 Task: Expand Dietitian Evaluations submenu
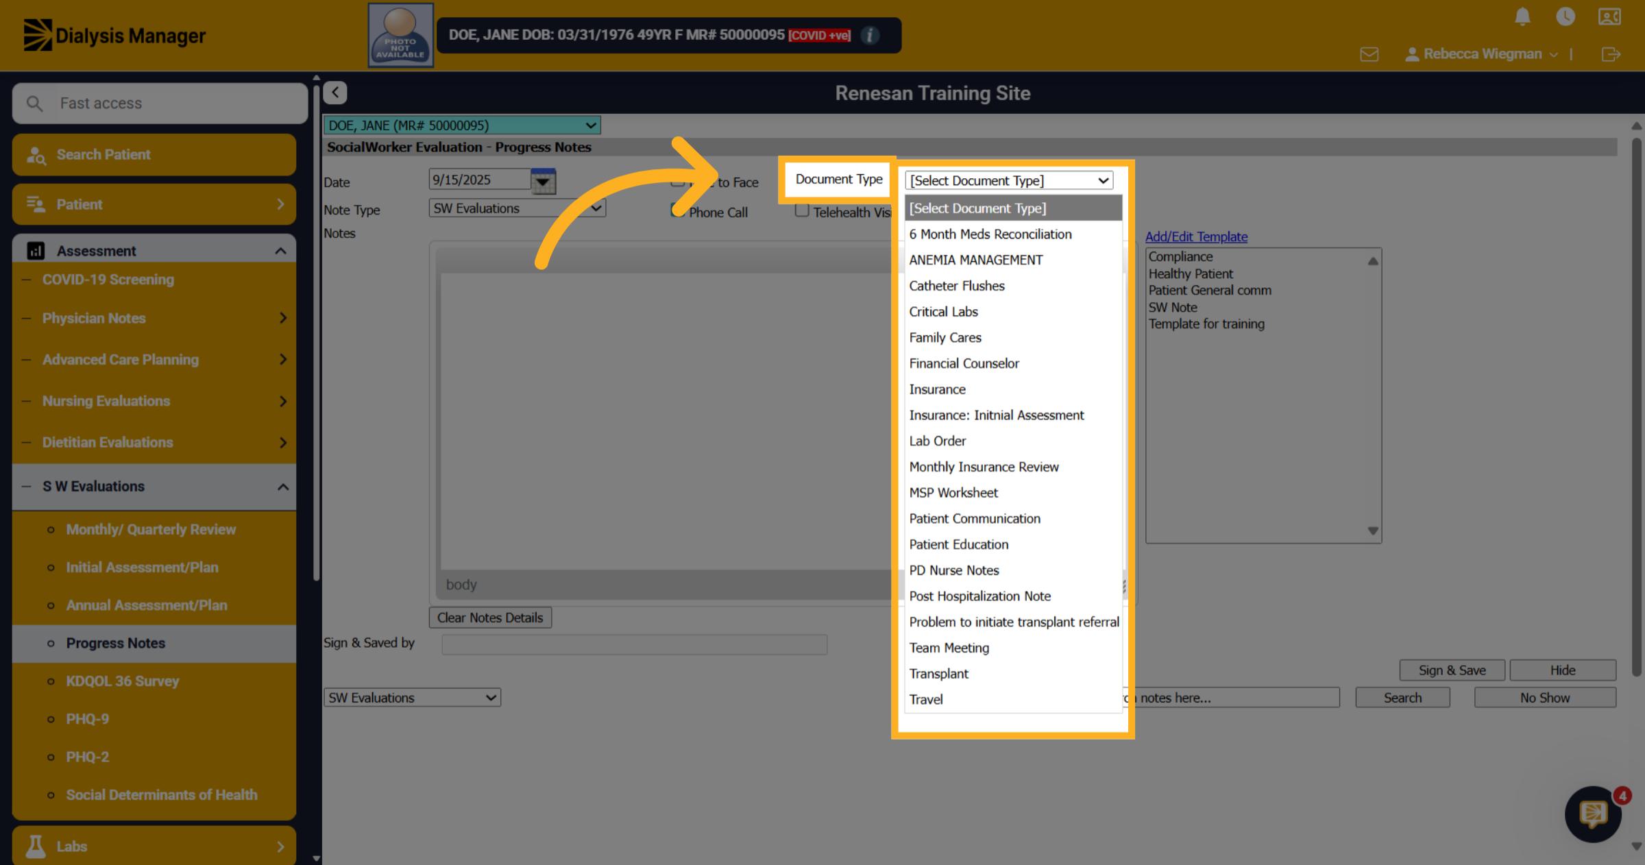point(282,443)
